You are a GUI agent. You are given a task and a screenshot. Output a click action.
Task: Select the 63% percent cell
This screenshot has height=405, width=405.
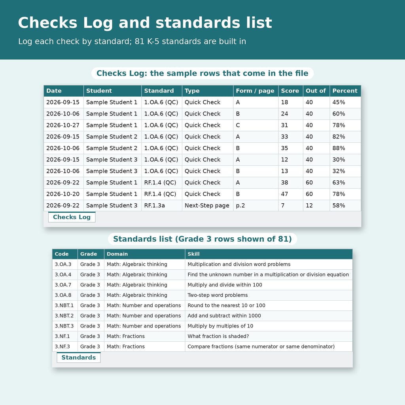pyautogui.click(x=345, y=183)
